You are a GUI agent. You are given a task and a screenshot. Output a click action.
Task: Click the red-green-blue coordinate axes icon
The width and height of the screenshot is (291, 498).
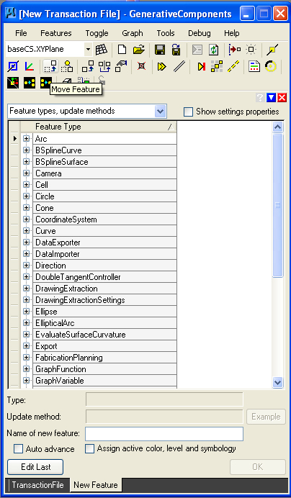[x=29, y=66]
